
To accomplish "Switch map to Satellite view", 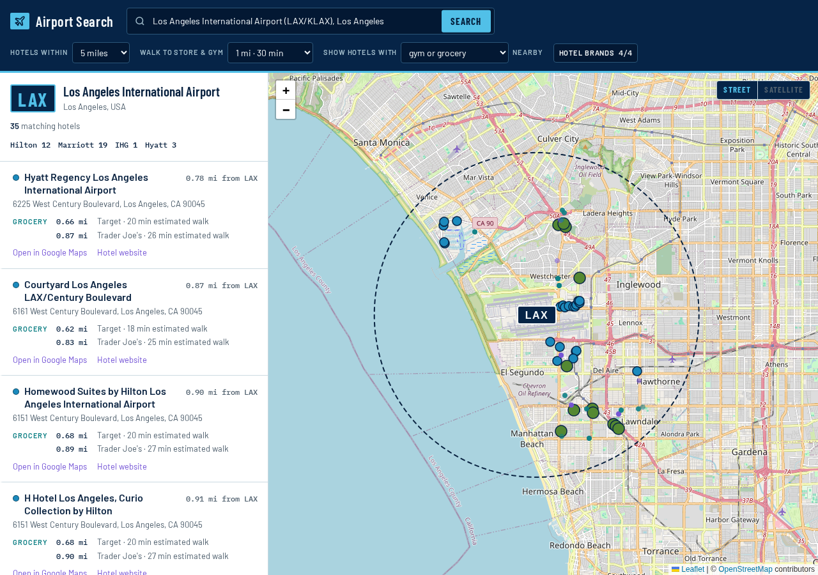I will click(x=783, y=90).
